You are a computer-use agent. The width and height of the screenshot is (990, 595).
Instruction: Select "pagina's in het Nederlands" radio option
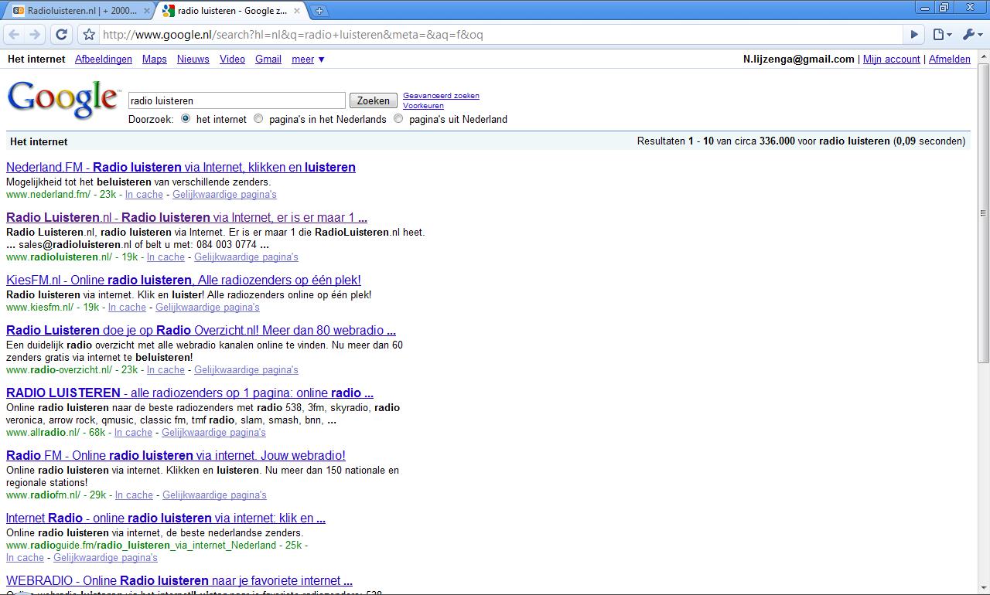[258, 119]
